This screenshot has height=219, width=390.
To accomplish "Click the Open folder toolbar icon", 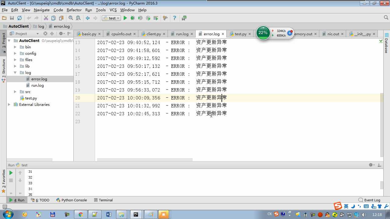I will coord(4,18).
